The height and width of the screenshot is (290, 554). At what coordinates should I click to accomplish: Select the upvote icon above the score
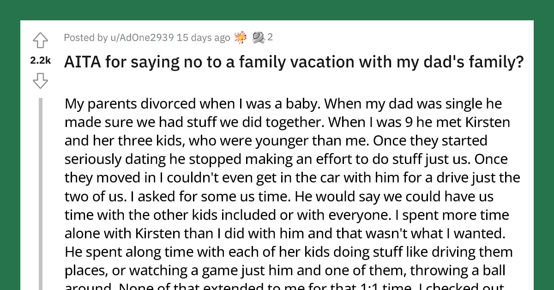click(41, 41)
